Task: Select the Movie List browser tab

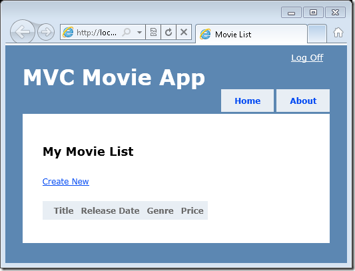Action: coord(251,34)
